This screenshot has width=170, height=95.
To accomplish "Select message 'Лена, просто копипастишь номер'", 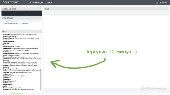I will (21, 39).
